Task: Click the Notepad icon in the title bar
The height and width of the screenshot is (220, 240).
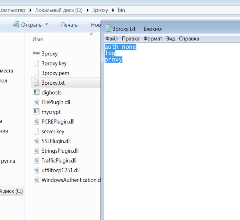Action: [108, 29]
